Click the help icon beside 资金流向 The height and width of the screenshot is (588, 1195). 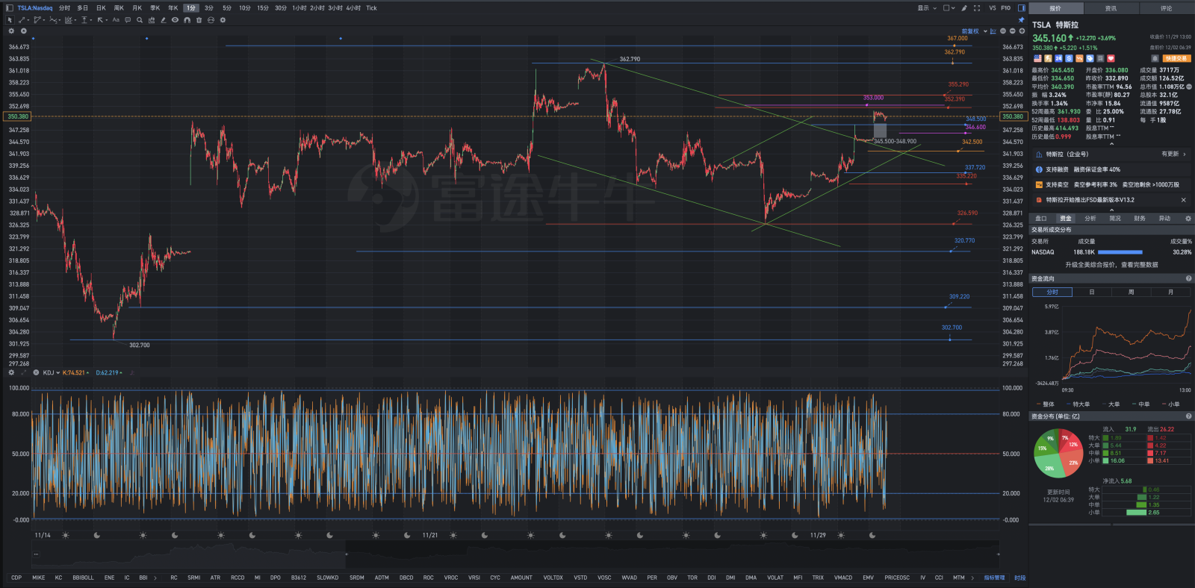(1188, 278)
